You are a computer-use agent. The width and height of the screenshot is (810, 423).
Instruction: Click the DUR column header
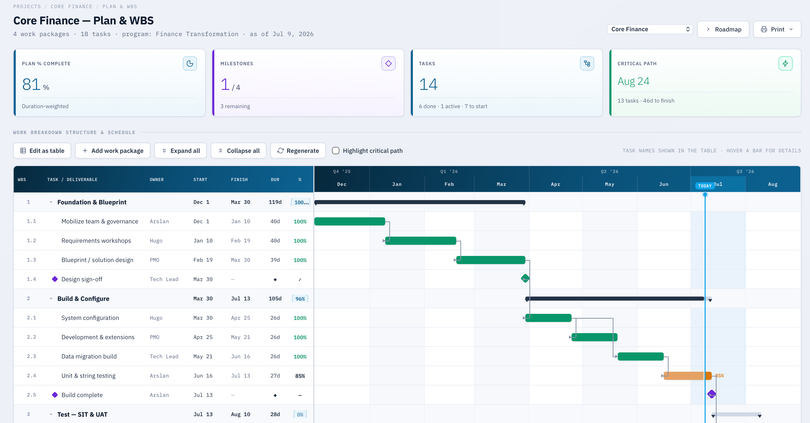tap(275, 180)
